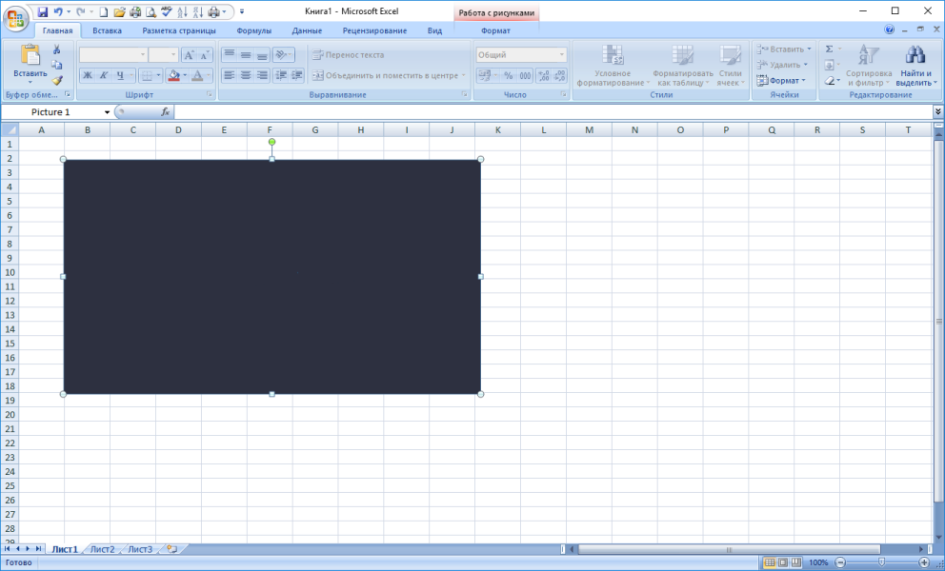Image resolution: width=945 pixels, height=571 pixels.
Task: Click the vertical scrollbar thumb
Action: [x=938, y=321]
